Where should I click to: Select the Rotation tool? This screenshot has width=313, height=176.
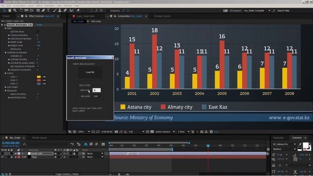pyautogui.click(x=21, y=10)
